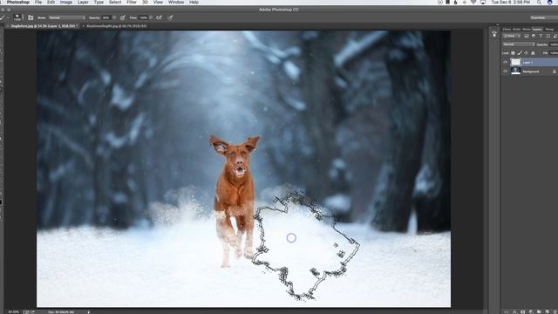Click the brush Flow value field
Screen dimensions: 558x314
pyautogui.click(x=143, y=17)
